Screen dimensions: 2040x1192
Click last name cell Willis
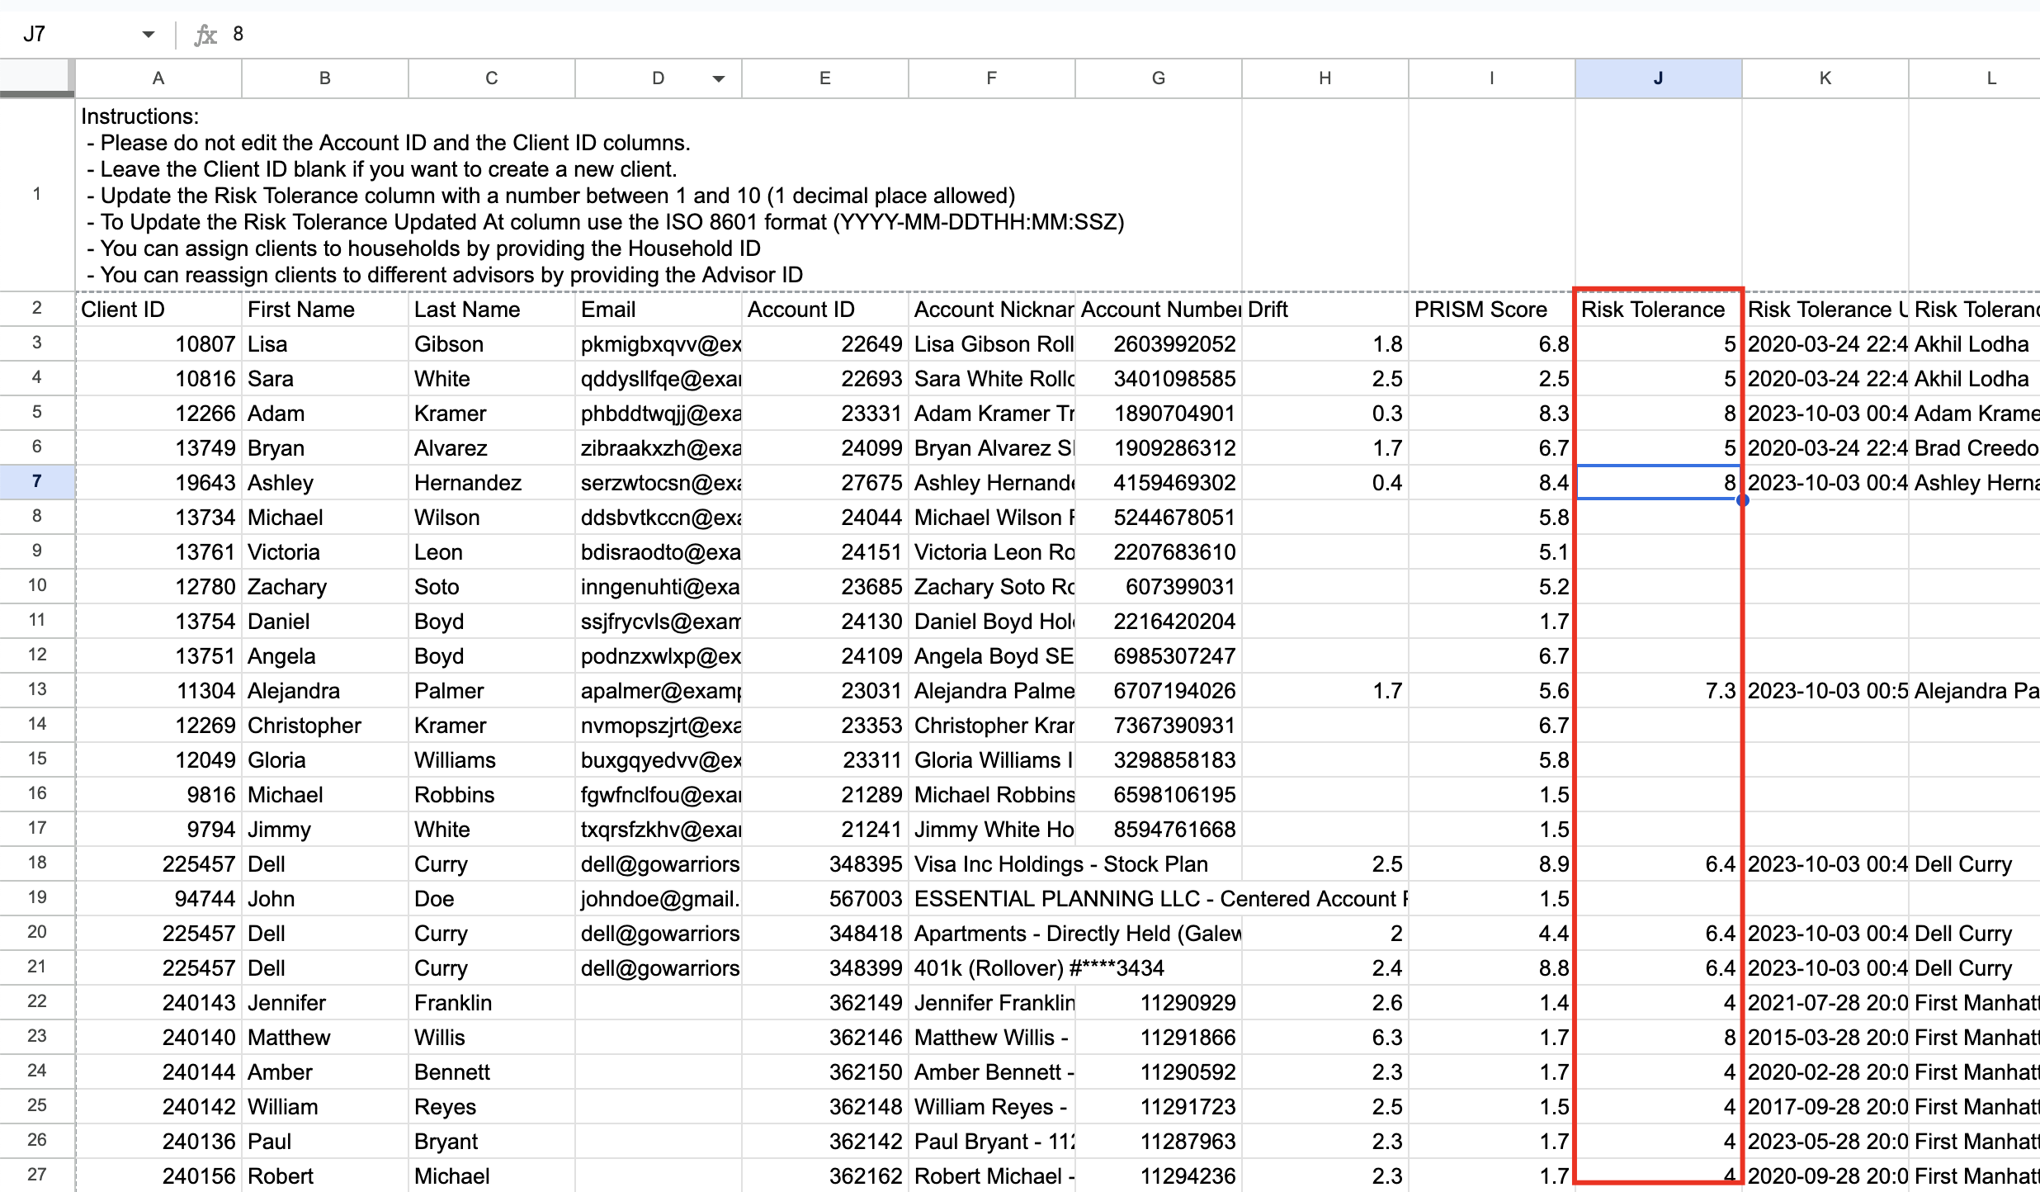click(x=492, y=1038)
